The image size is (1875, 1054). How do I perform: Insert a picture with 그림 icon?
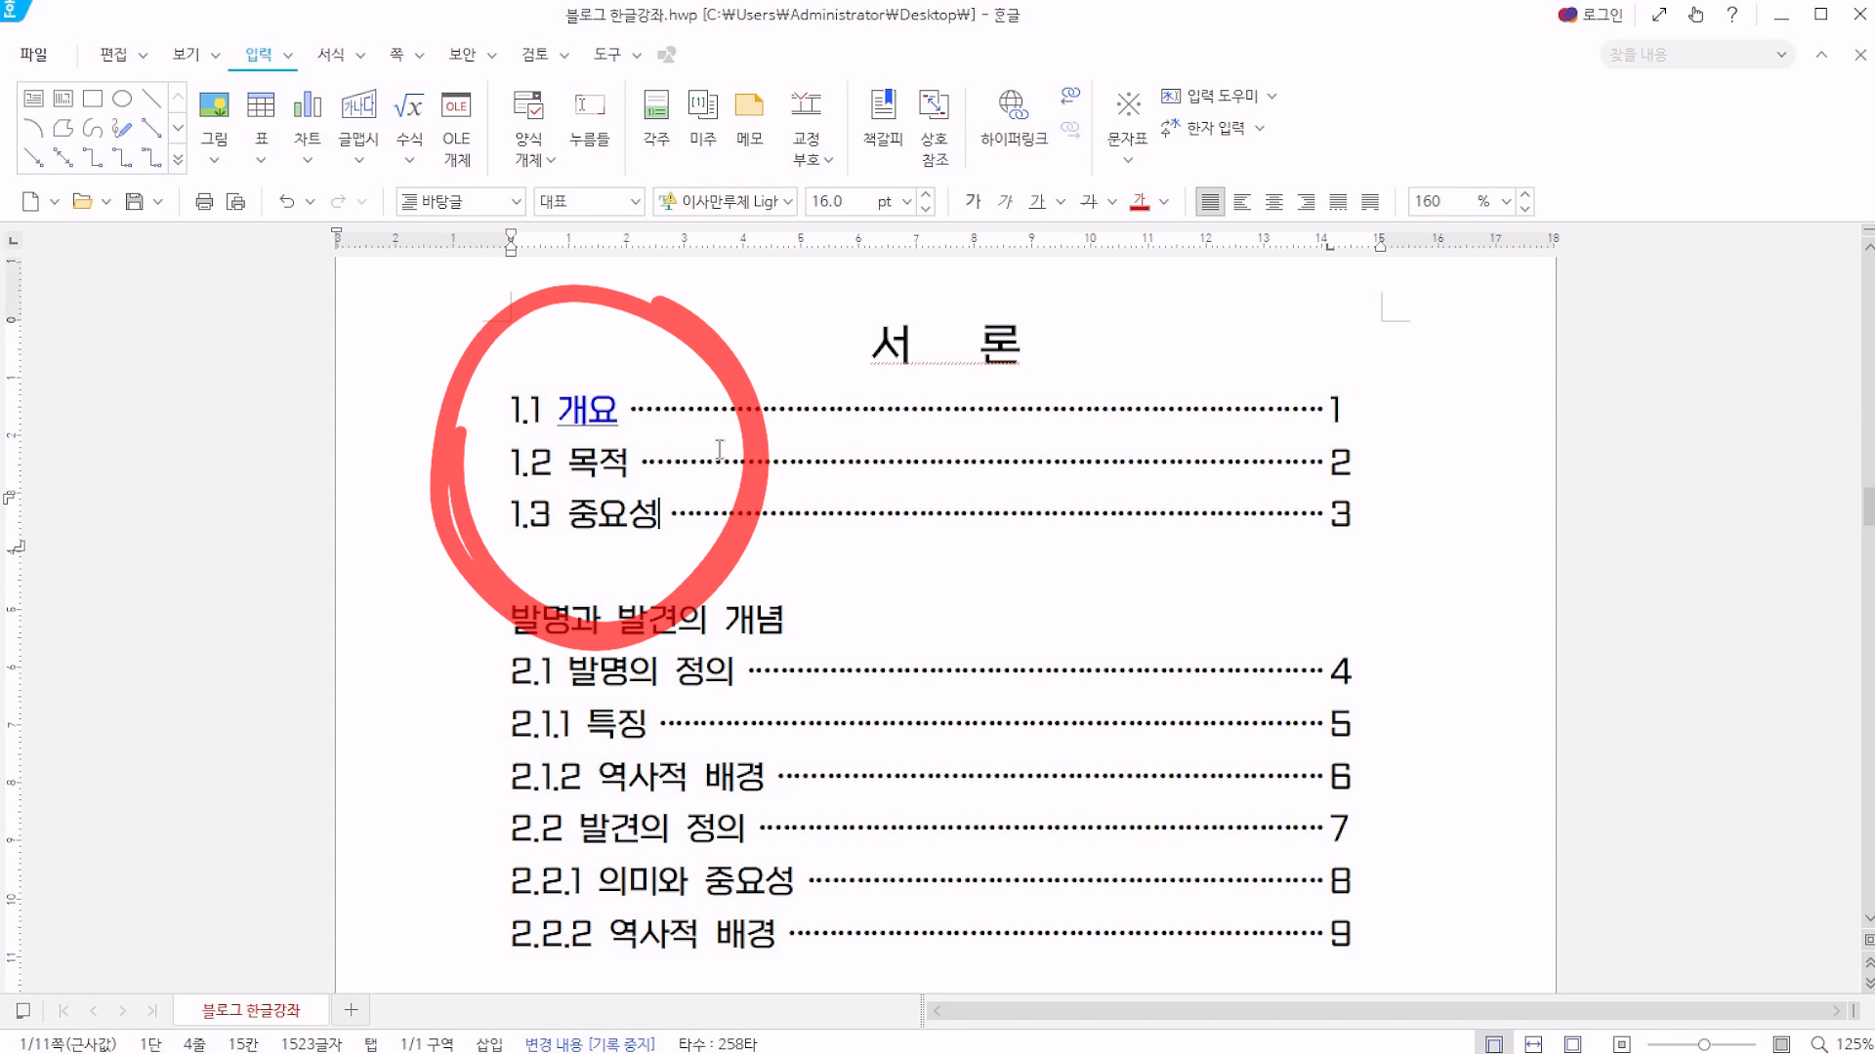point(214,105)
